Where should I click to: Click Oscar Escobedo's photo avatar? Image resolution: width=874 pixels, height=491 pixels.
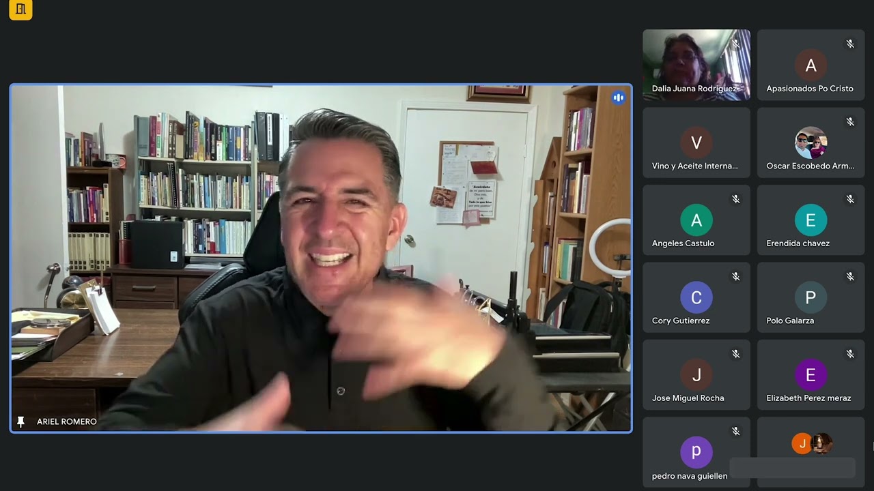(x=810, y=143)
